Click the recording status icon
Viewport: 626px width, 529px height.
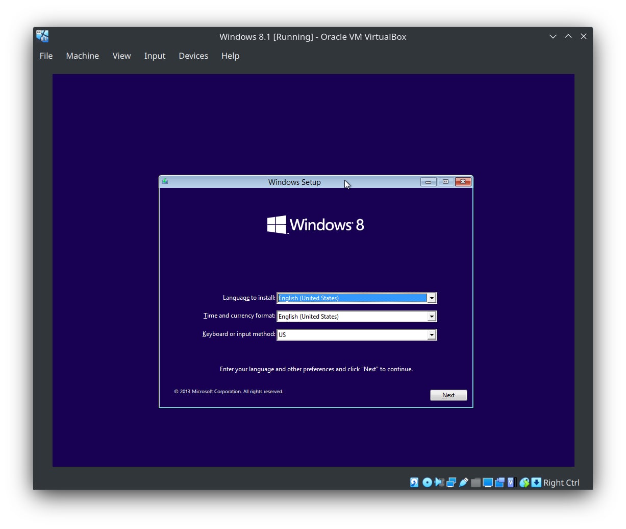point(499,483)
